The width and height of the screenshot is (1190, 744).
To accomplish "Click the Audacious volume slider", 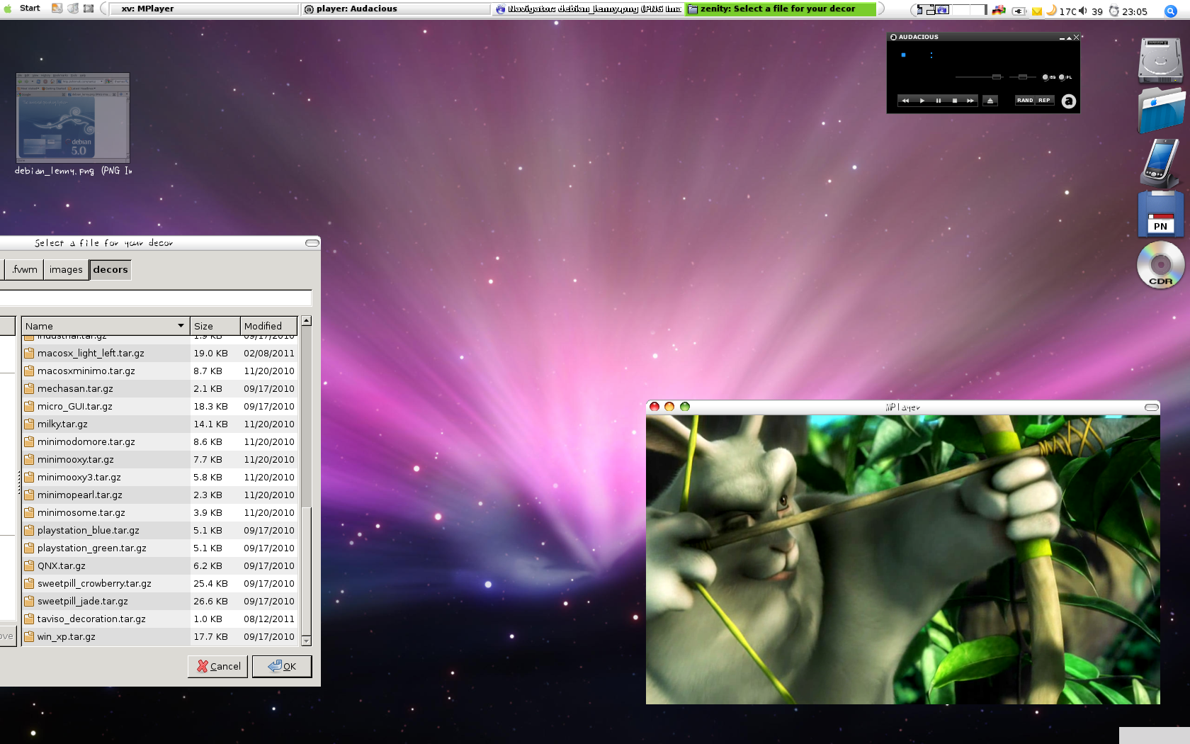I will point(978,77).
